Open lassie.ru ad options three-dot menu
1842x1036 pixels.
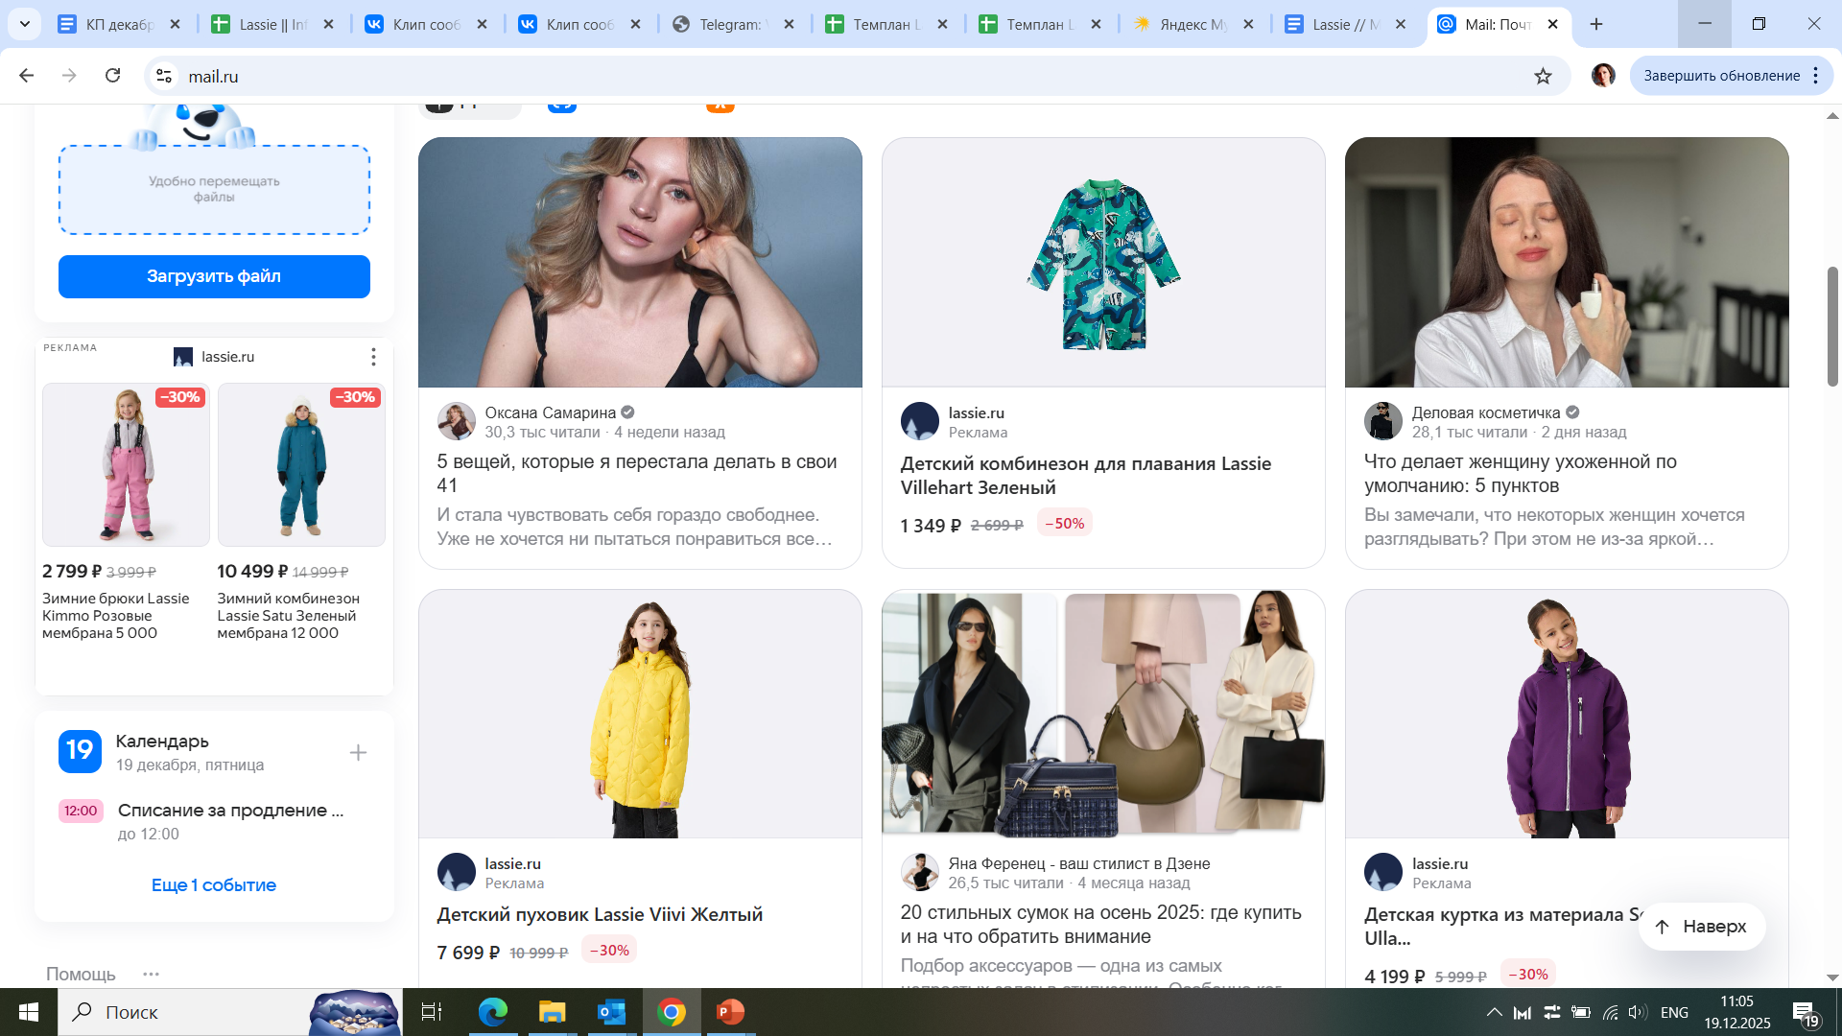pos(373,357)
